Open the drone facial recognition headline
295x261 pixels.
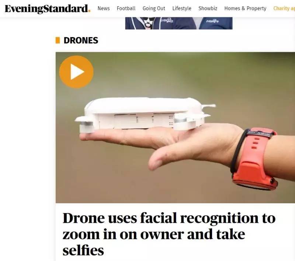coord(169,234)
